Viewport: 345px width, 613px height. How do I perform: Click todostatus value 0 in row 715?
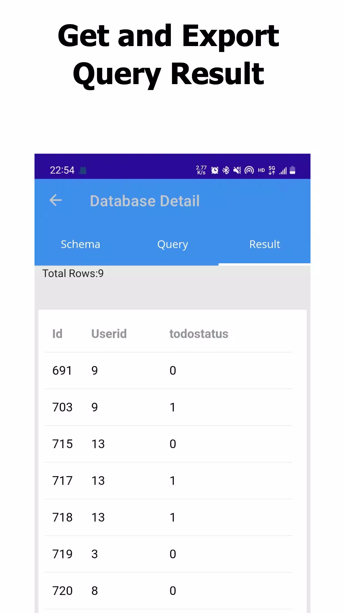pyautogui.click(x=173, y=444)
